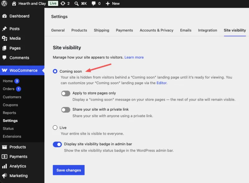Open Pages in the sidebar
Image resolution: width=249 pixels, height=183 pixels.
(x=15, y=48)
